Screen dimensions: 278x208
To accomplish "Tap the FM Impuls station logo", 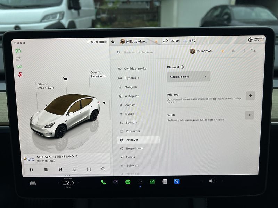I will tap(29, 159).
